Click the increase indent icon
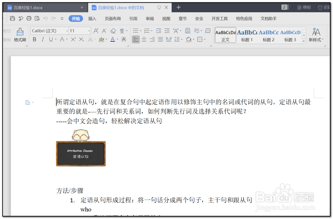333x219 pixels. [166, 30]
